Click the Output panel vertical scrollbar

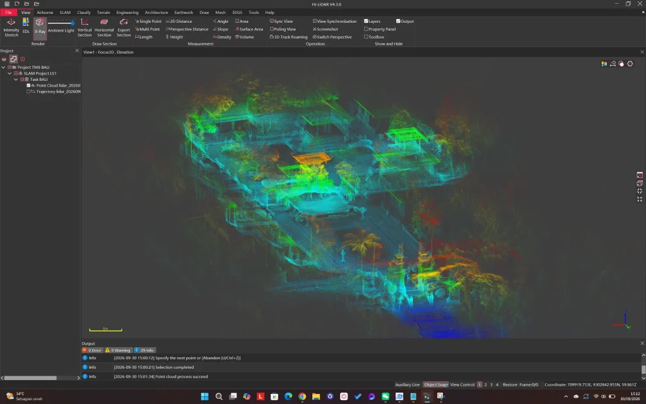coord(643,369)
